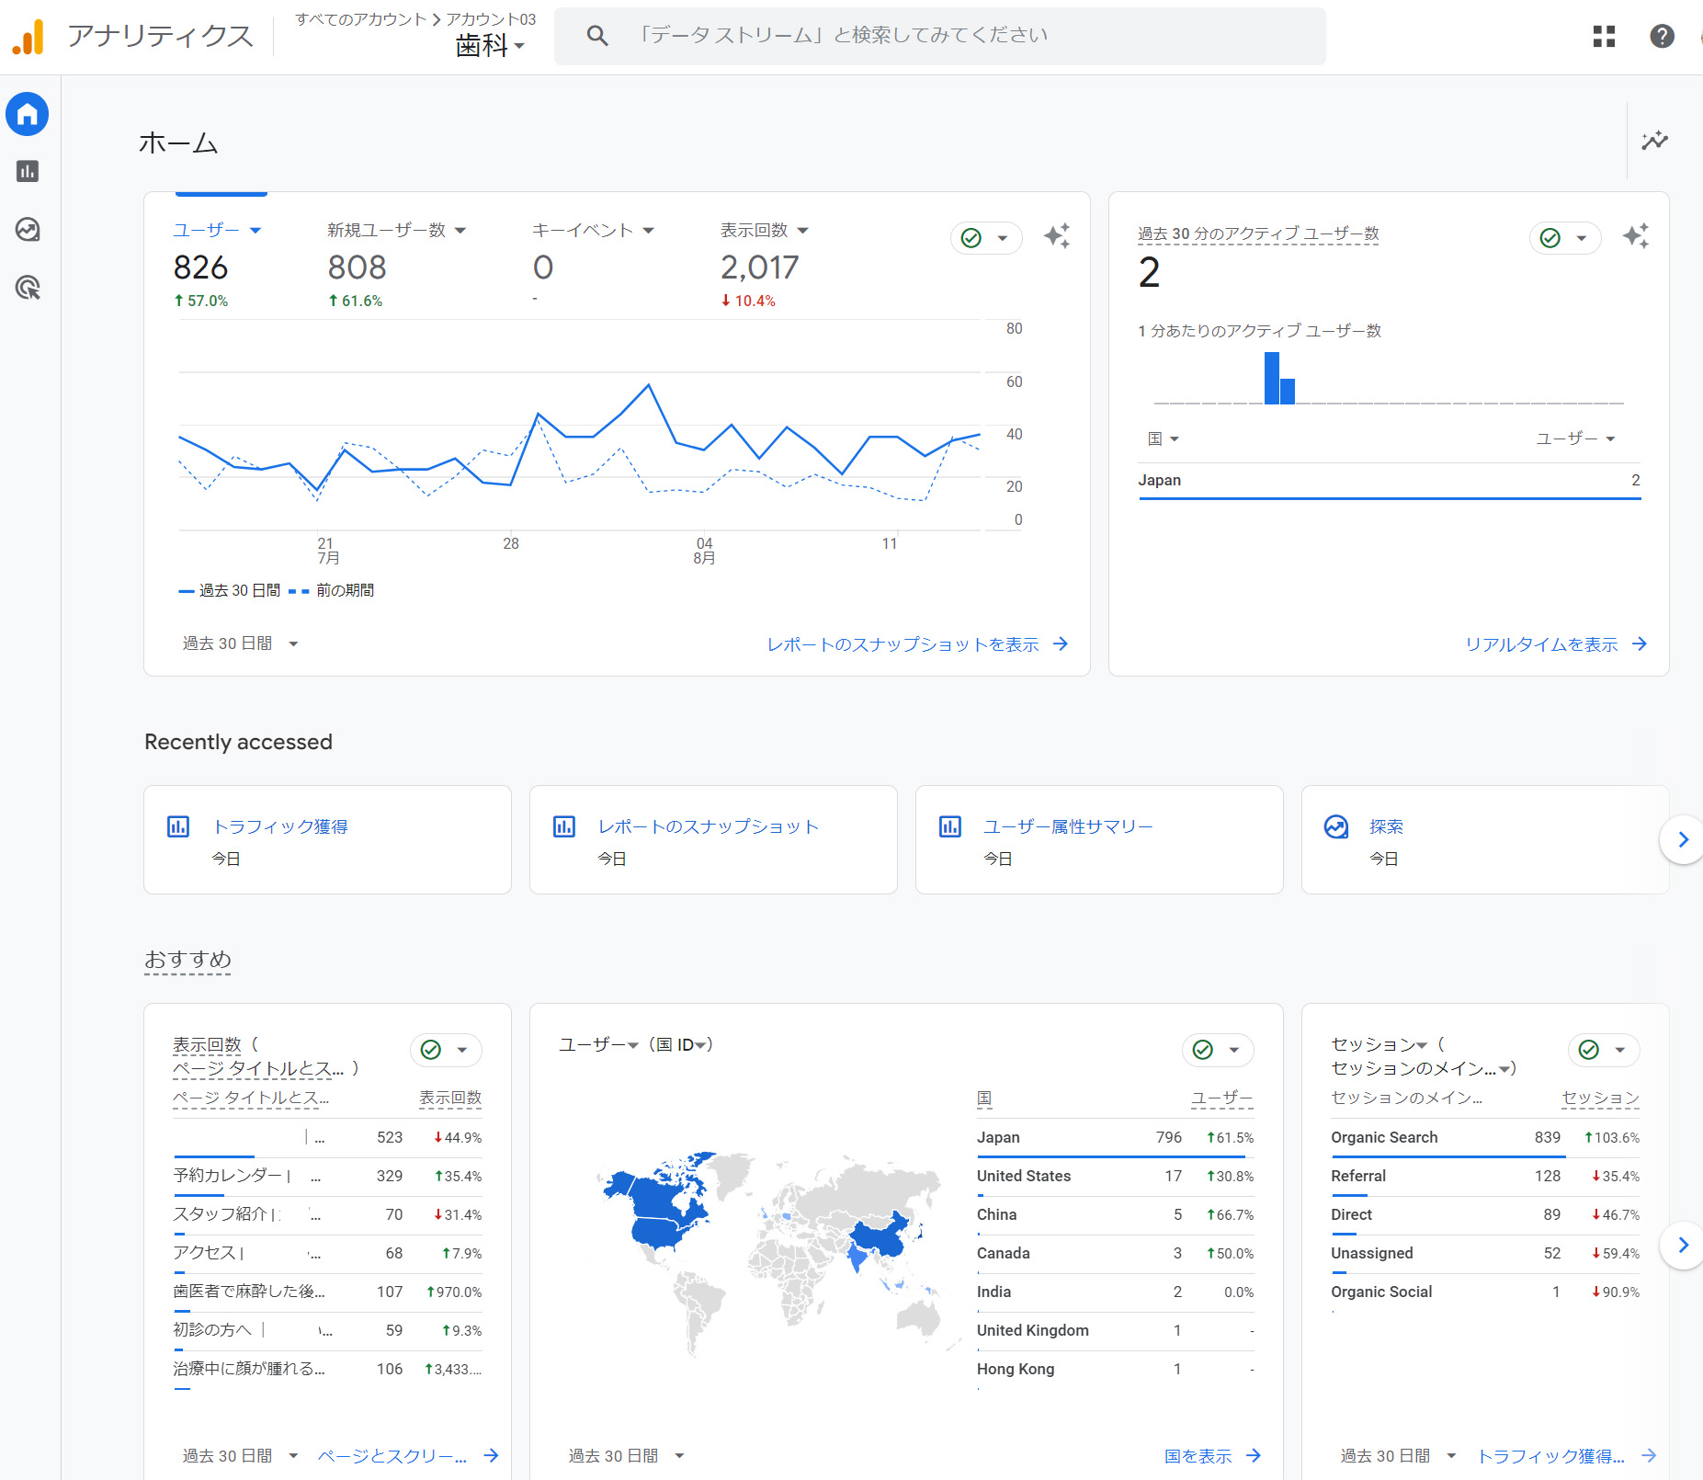Open the help question mark icon

(x=1662, y=37)
